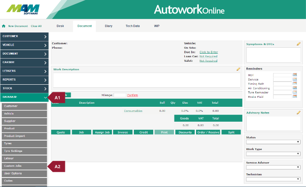Open the Status dropdown
The image size is (306, 187).
click(x=273, y=142)
